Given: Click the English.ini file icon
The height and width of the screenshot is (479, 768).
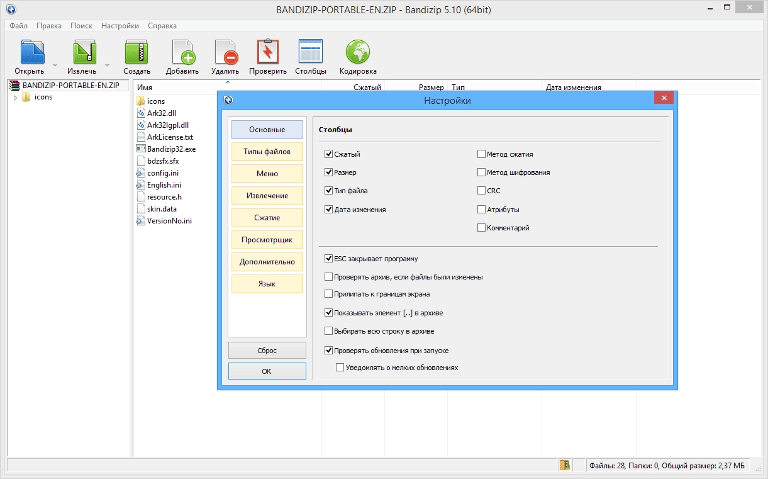Looking at the screenshot, I should [x=141, y=184].
